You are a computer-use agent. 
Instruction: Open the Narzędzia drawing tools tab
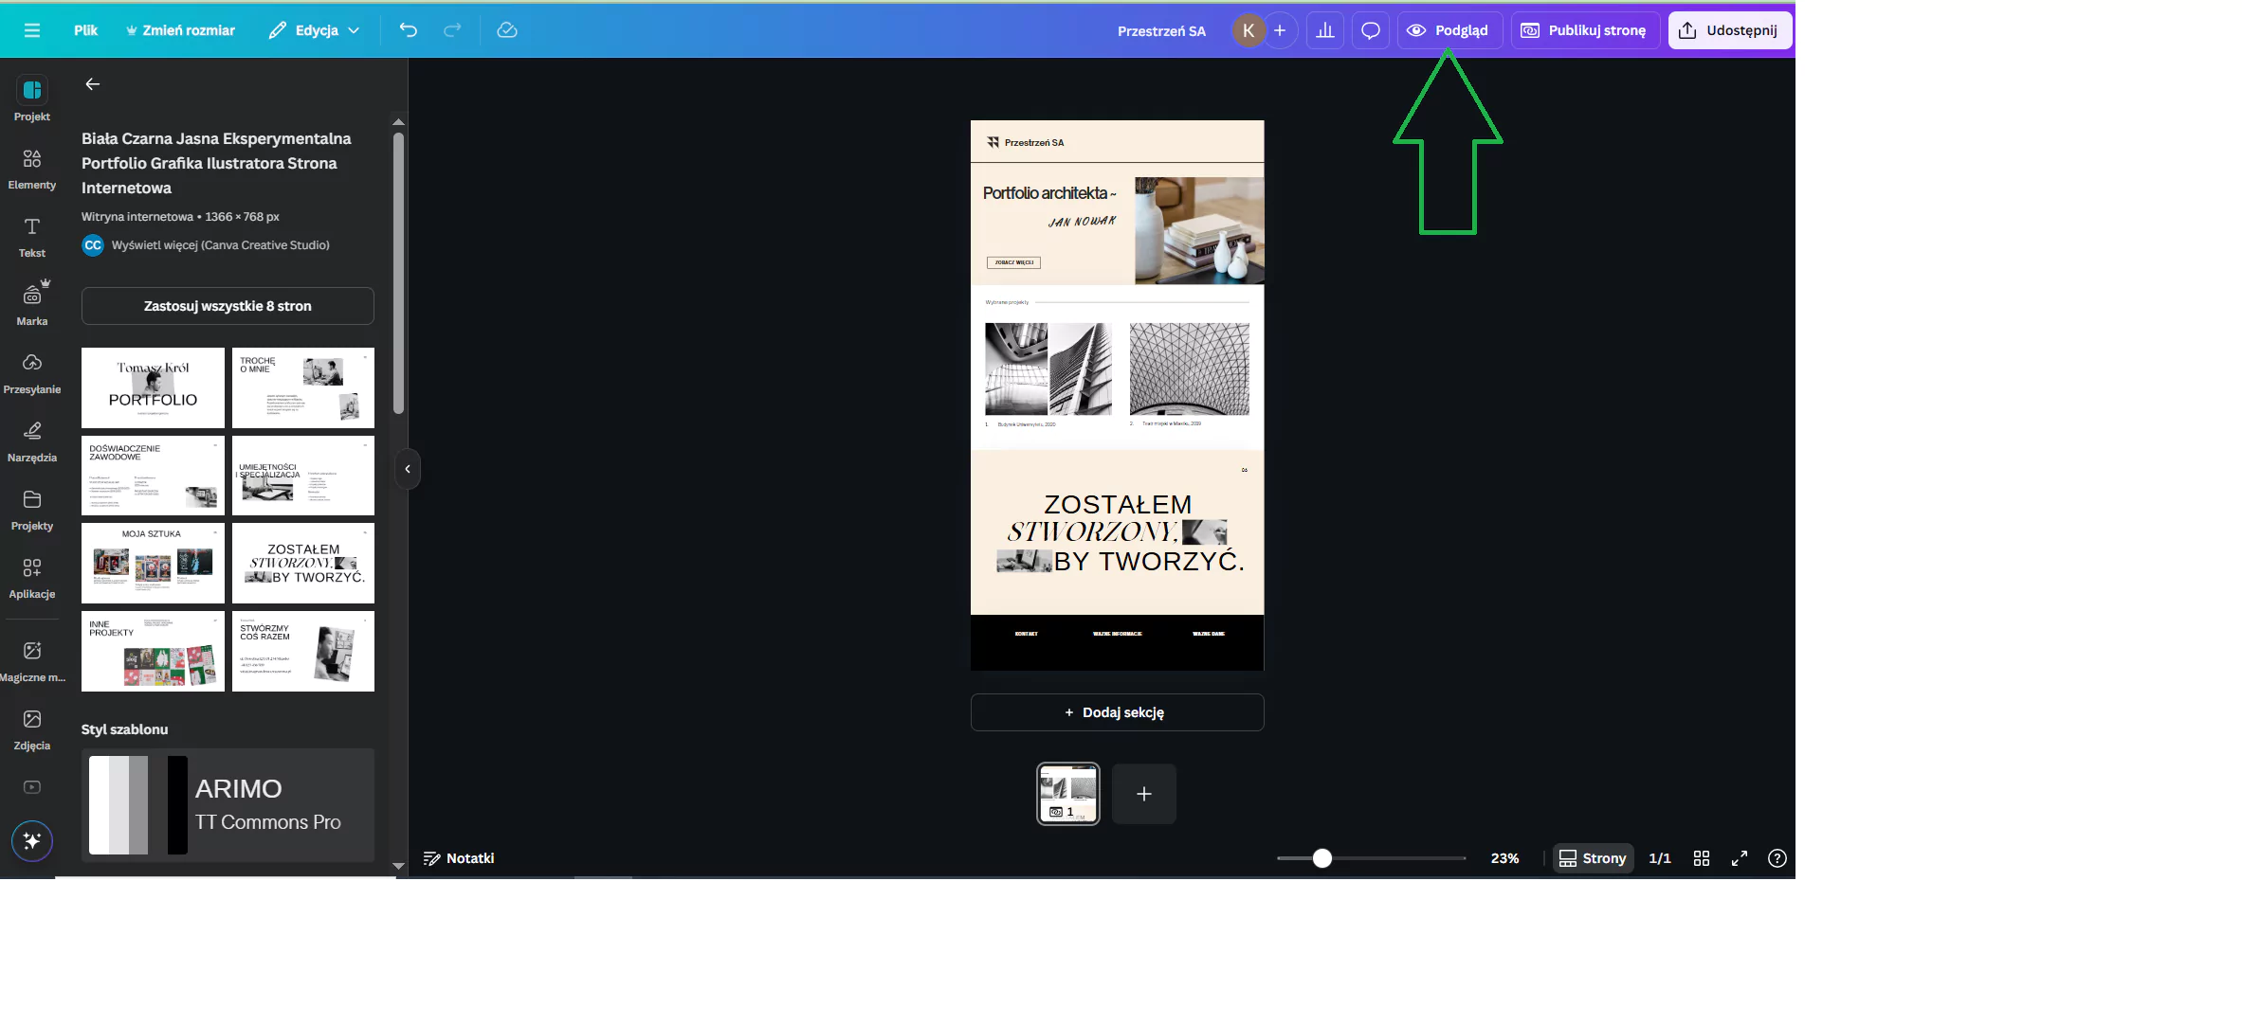point(32,441)
